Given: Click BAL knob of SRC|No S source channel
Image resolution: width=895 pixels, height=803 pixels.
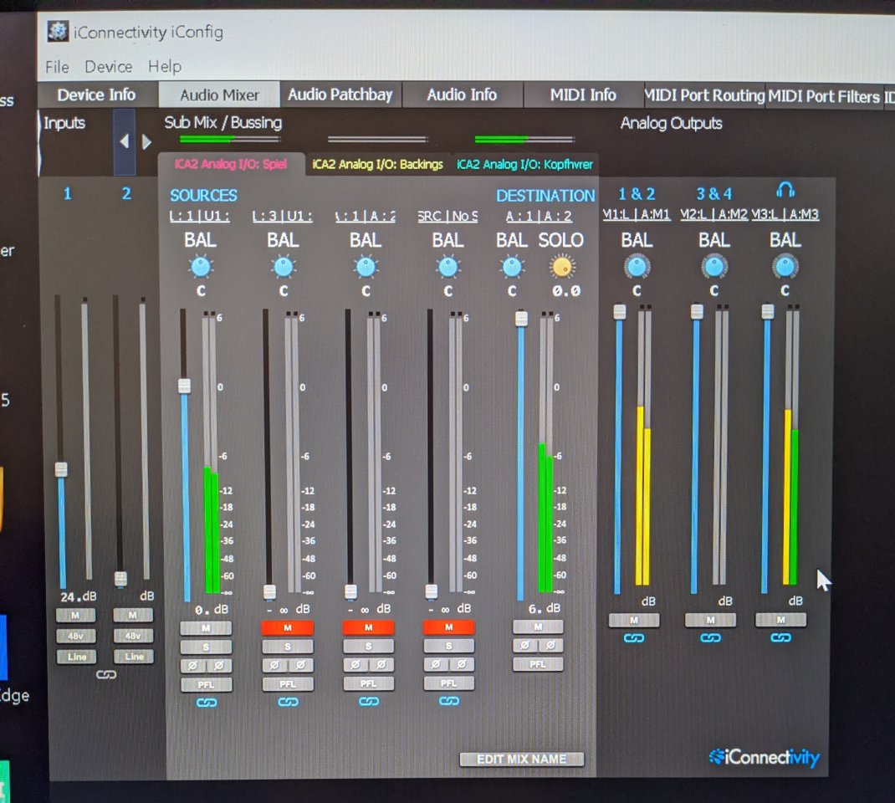Looking at the screenshot, I should tap(448, 267).
